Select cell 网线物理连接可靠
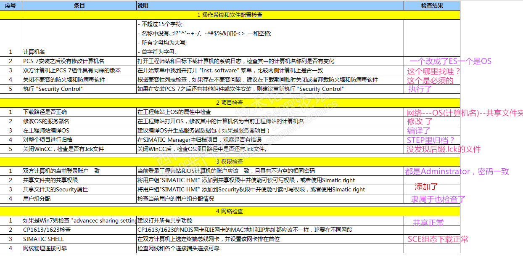 (79, 248)
